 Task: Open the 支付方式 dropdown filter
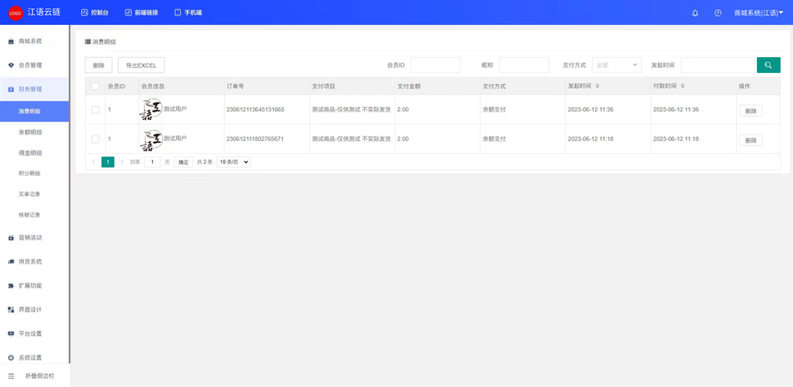pyautogui.click(x=616, y=65)
